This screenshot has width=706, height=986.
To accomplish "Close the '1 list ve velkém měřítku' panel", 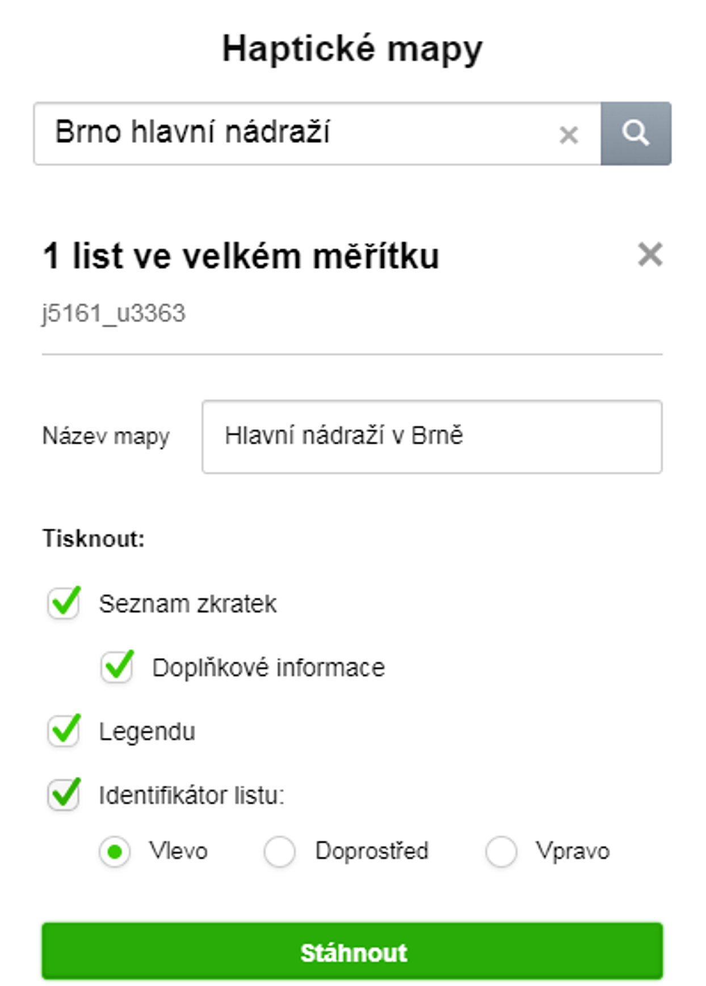I will [650, 254].
